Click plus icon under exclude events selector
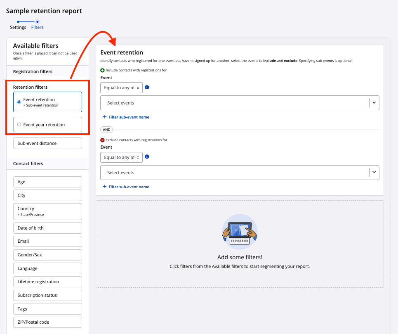 105,187
